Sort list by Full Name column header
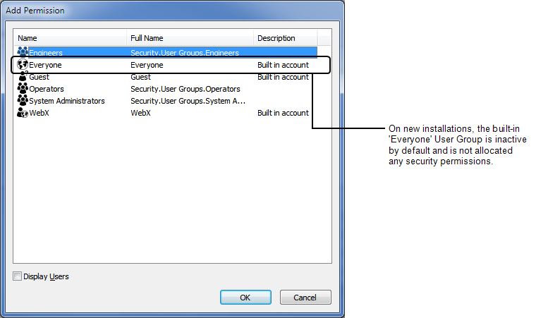Screen dimensions: 536x318 [190, 38]
